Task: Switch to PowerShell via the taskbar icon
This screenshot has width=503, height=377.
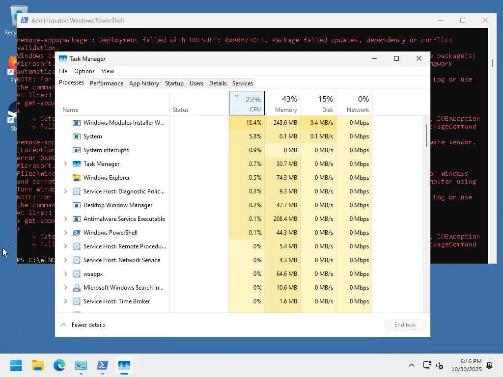Action: pos(102,365)
